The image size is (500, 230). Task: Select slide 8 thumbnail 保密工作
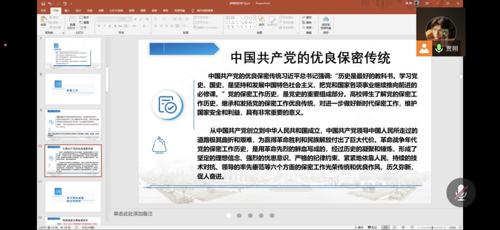73,89
